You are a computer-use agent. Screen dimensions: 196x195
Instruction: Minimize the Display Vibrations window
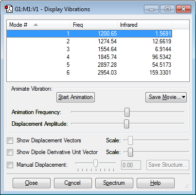tap(151, 9)
